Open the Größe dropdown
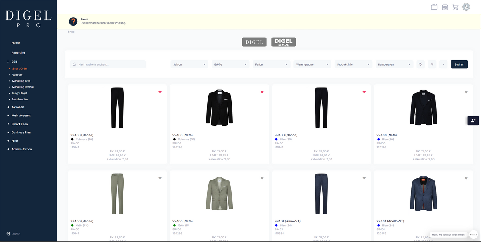This screenshot has height=242, width=481. 230,64
